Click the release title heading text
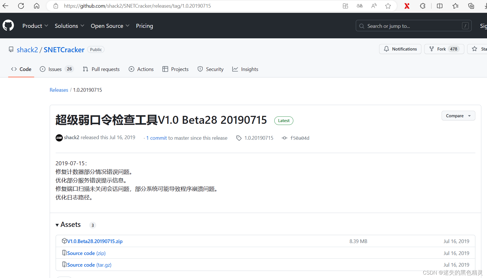This screenshot has width=487, height=278. point(161,120)
